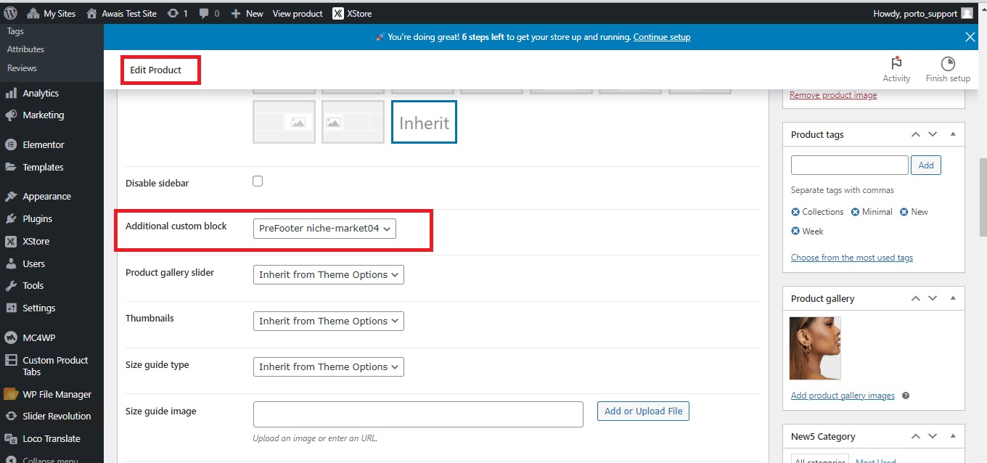
Task: Open Attributes in sidebar
Action: coord(25,49)
